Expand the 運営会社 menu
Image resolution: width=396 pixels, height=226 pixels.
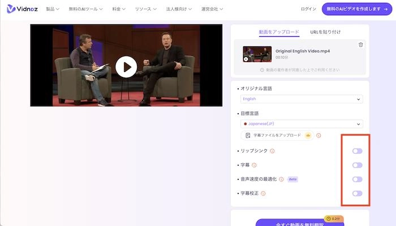(212, 9)
